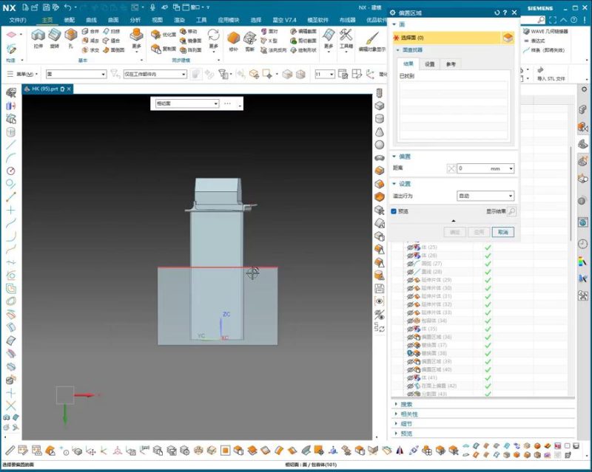Toggle visibility of 延伸片体 (29)
Viewport: 592px width, 472px height.
click(411, 280)
